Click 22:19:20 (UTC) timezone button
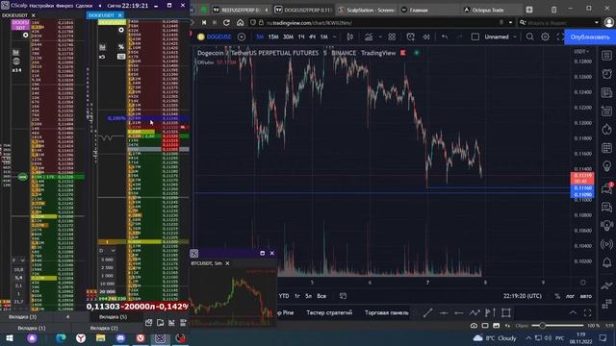Viewport: 616px width, 346px height. point(522,296)
